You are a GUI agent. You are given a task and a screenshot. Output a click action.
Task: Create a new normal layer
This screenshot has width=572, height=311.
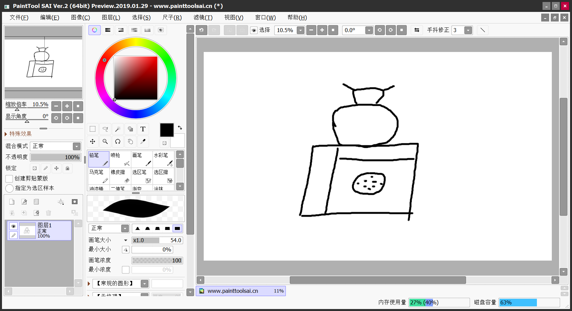click(x=12, y=202)
